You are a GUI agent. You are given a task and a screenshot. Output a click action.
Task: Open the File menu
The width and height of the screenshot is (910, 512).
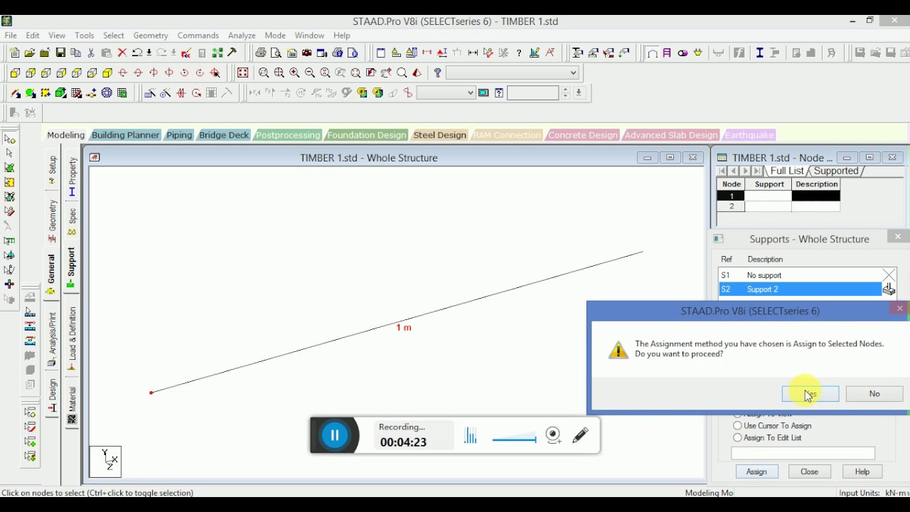pos(11,36)
